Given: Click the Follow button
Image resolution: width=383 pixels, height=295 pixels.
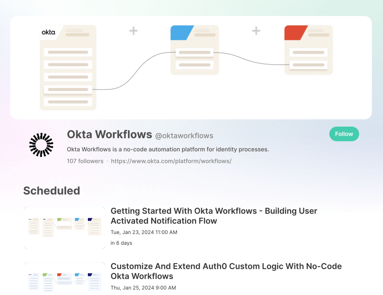Looking at the screenshot, I should coord(344,134).
